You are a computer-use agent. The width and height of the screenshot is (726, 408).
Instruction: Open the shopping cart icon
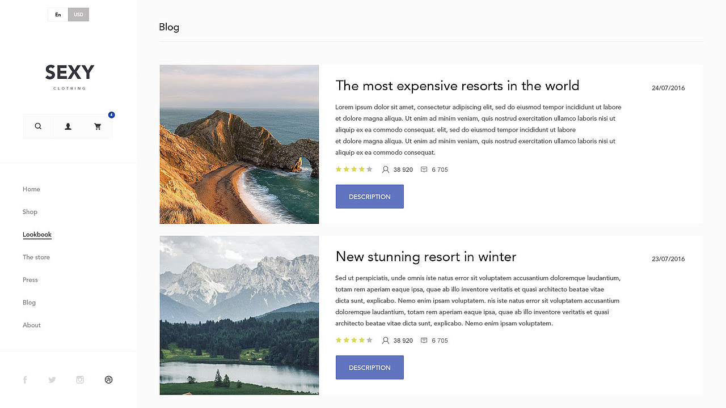click(98, 126)
